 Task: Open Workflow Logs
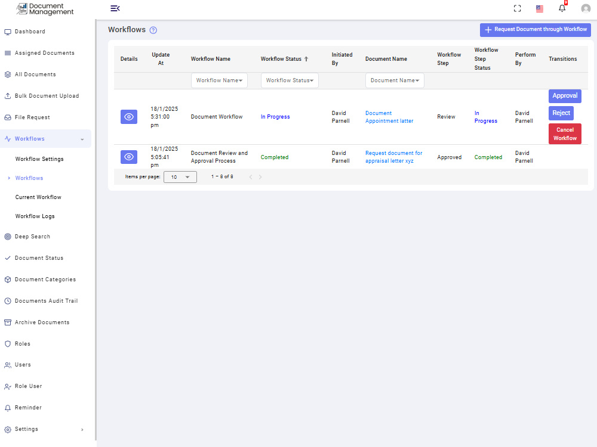pos(35,216)
